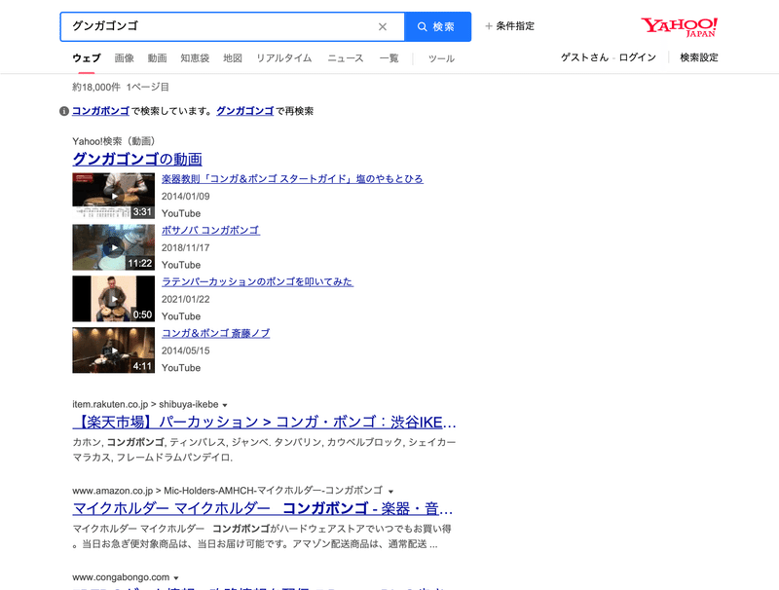Switch to the 動画 tab
Screen dimensions: 779x590
(157, 58)
